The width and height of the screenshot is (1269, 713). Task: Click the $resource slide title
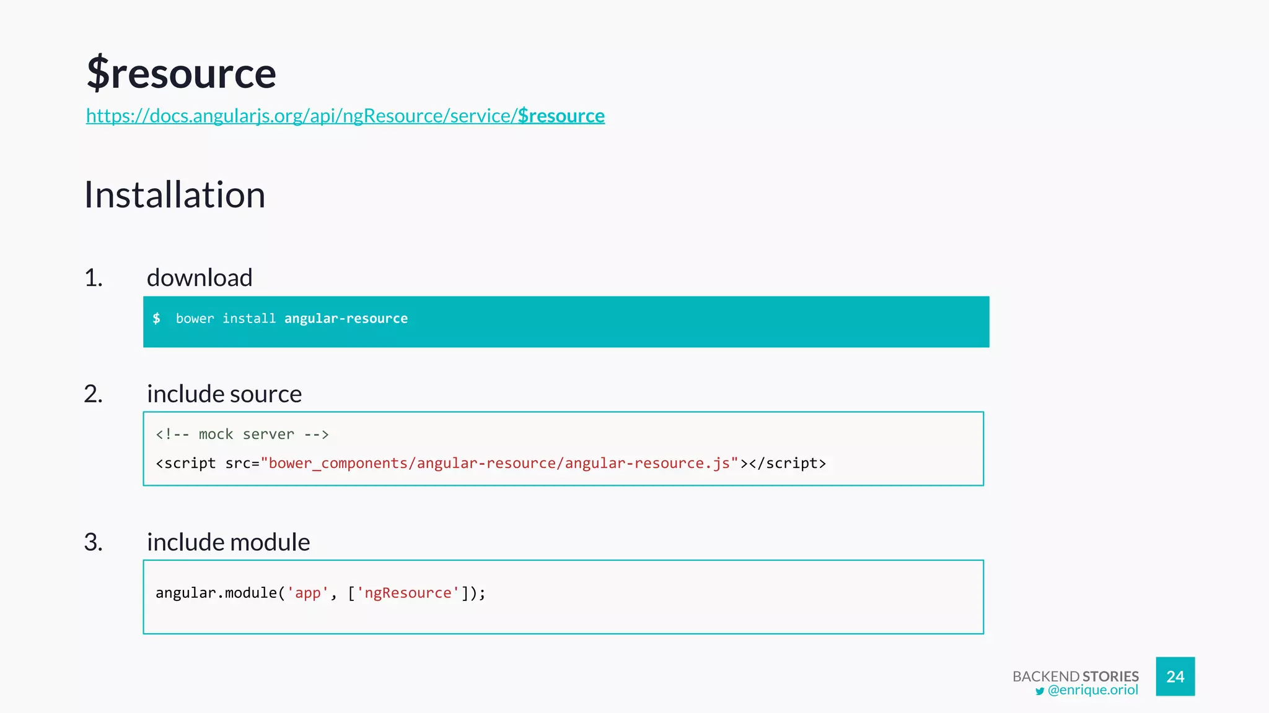(181, 73)
